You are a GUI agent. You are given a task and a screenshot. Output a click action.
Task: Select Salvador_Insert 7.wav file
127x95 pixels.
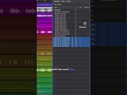[x=60, y=20]
